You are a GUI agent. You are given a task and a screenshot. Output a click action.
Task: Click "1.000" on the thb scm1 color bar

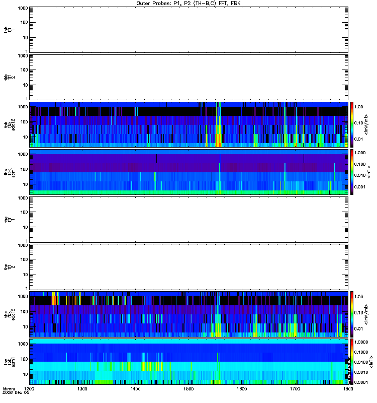pyautogui.click(x=360, y=153)
